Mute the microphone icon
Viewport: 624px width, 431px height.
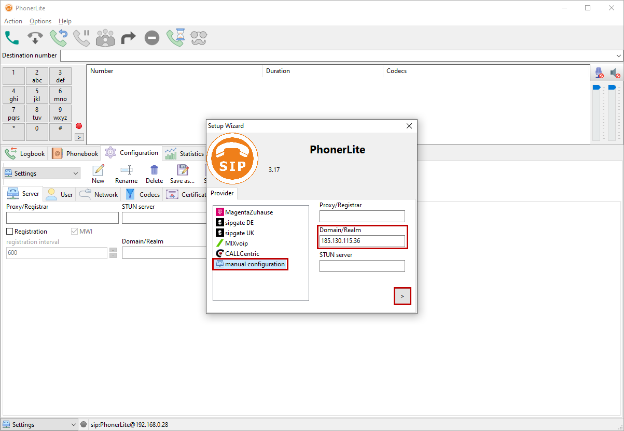point(599,73)
